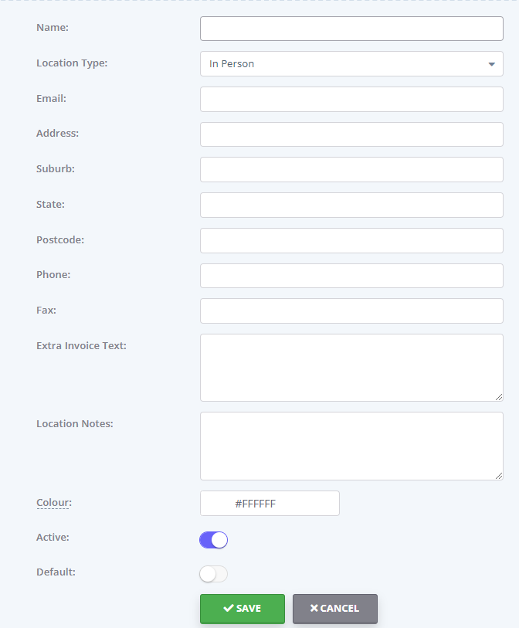The image size is (519, 628).
Task: Select the State text field
Action: [351, 205]
